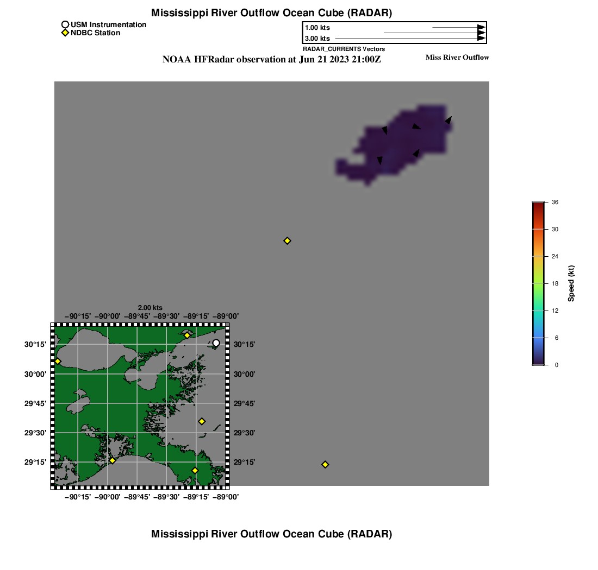The height and width of the screenshot is (570, 598).
Task: Pick the inset NDBC diamond at -90°00', 29°15'
Action: click(113, 460)
